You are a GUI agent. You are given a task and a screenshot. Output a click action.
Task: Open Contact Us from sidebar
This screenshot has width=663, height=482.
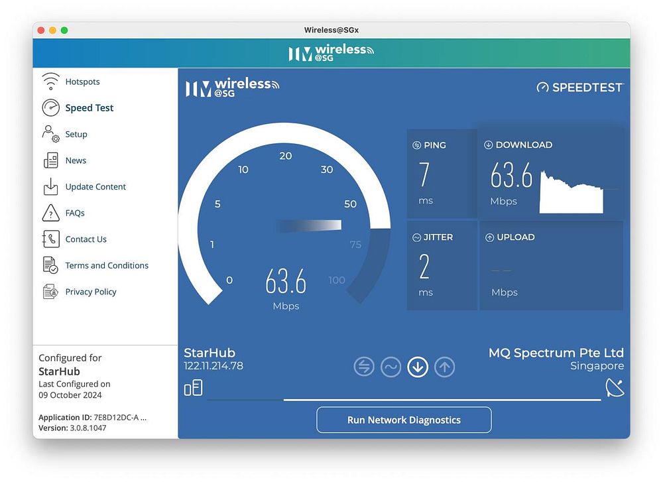[86, 239]
